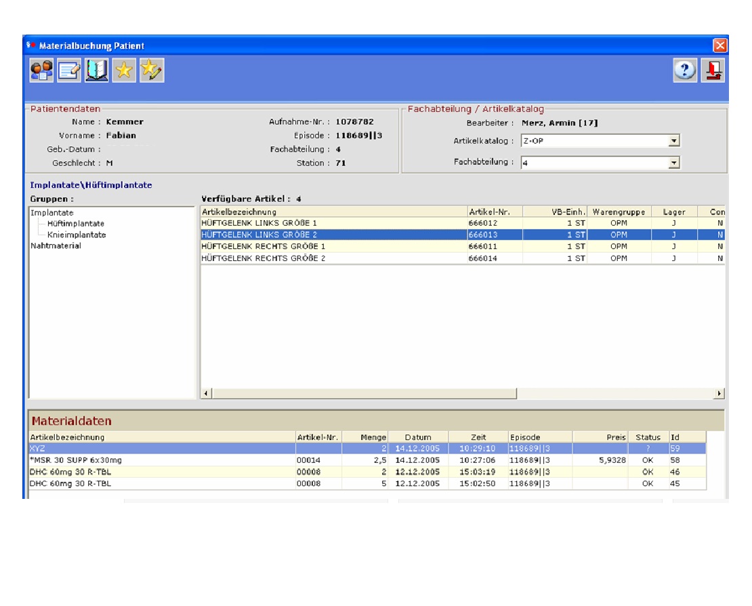Expand the Fachabteilung combo box
752x606 pixels.
pyautogui.click(x=674, y=163)
